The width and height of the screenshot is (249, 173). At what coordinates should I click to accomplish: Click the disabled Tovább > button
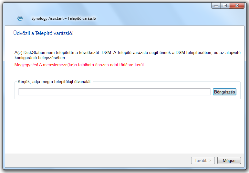point(203,160)
